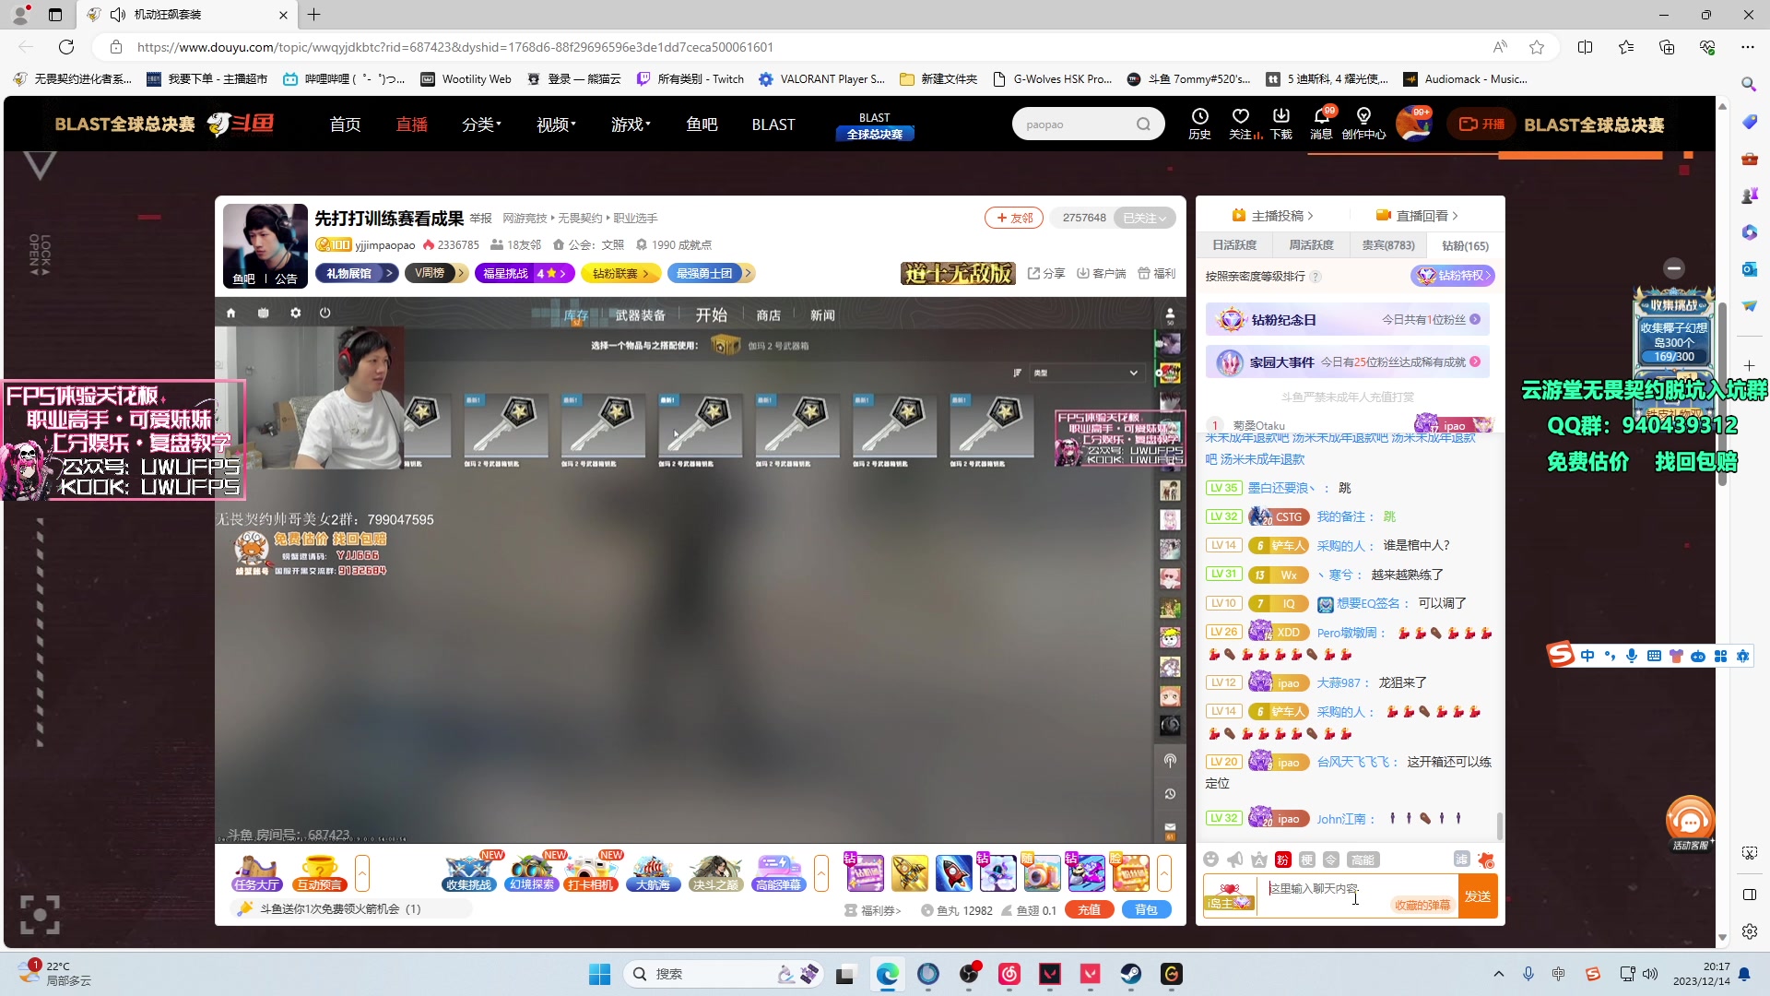This screenshot has width=1770, height=996.
Task: Click the coconut island 169/300 progress bar
Action: click(x=1673, y=355)
